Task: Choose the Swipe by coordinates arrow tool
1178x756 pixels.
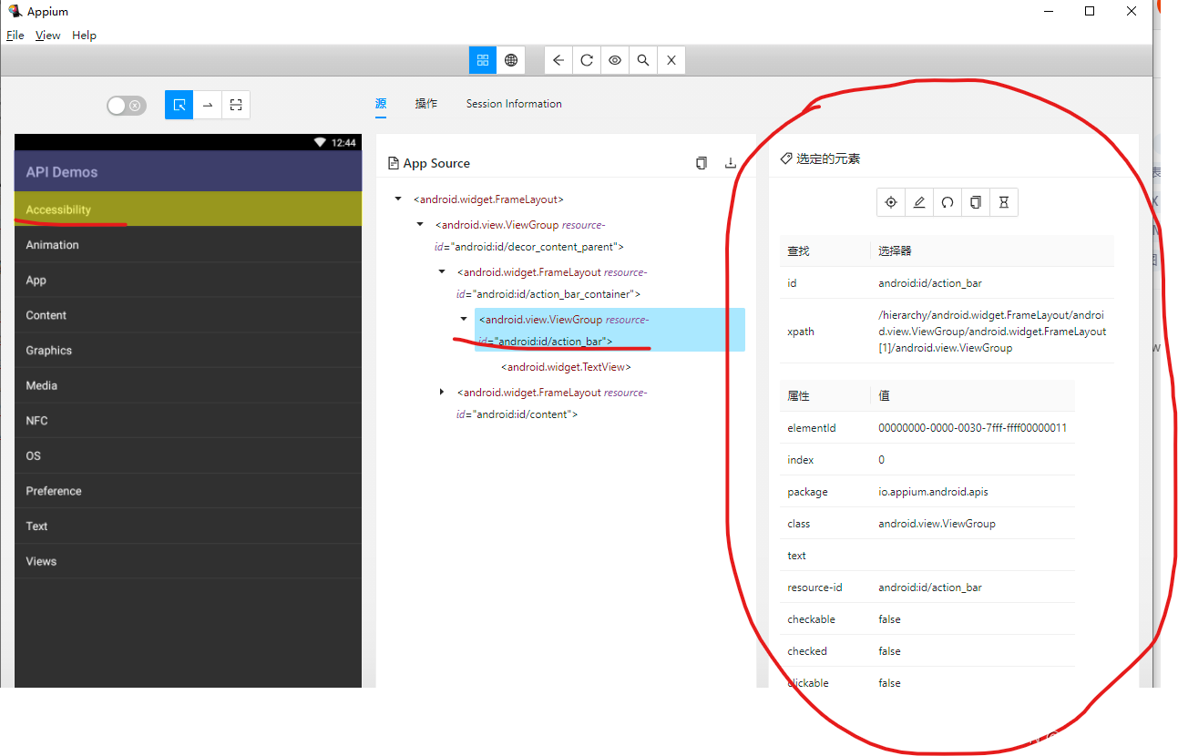Action: coord(208,105)
